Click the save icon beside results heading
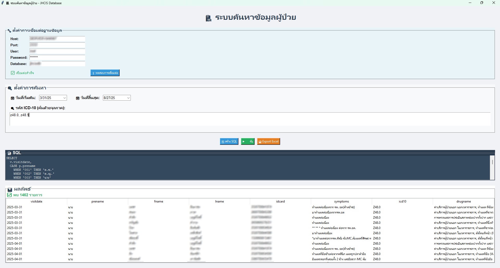 [x=10, y=189]
